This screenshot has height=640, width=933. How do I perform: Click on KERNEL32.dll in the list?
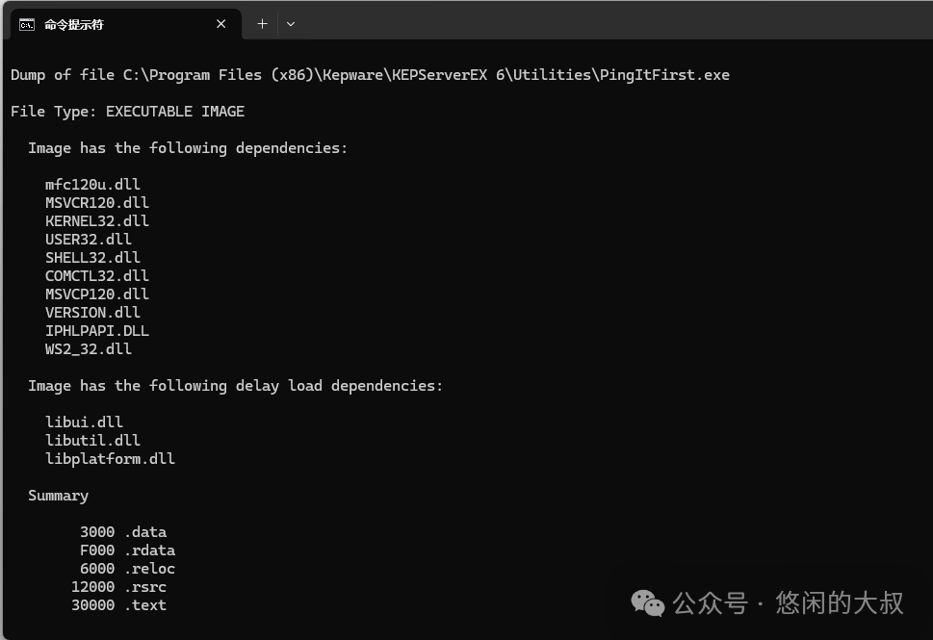[x=96, y=221]
